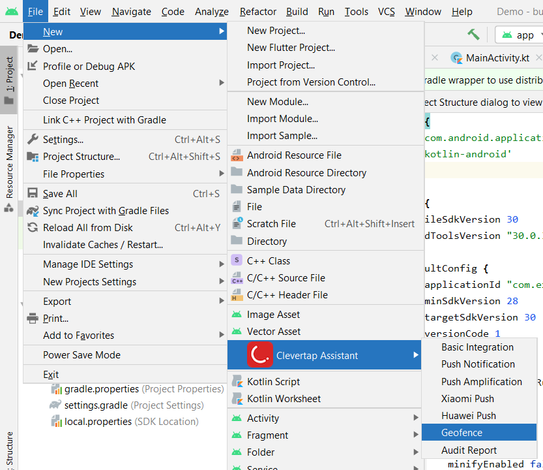Choose New Flutter Project
543x470 pixels.
coord(325,48)
